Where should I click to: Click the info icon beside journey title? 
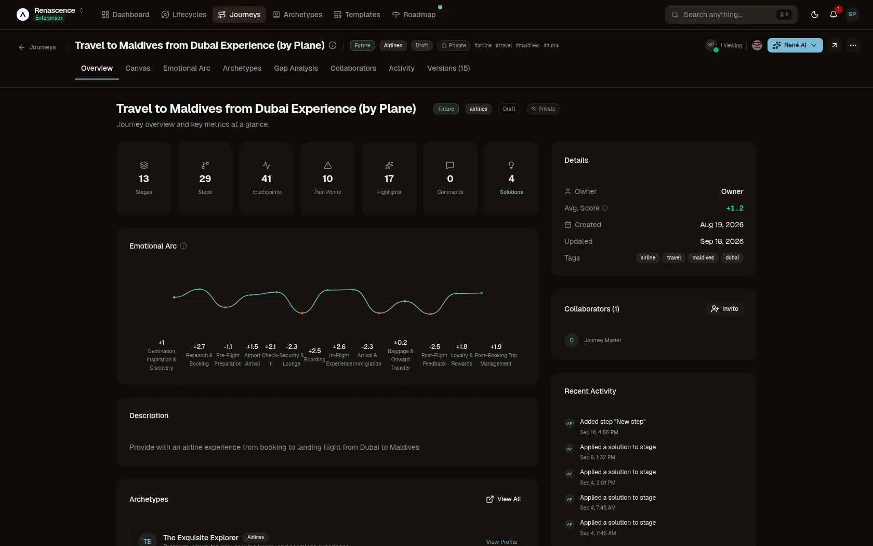click(333, 45)
